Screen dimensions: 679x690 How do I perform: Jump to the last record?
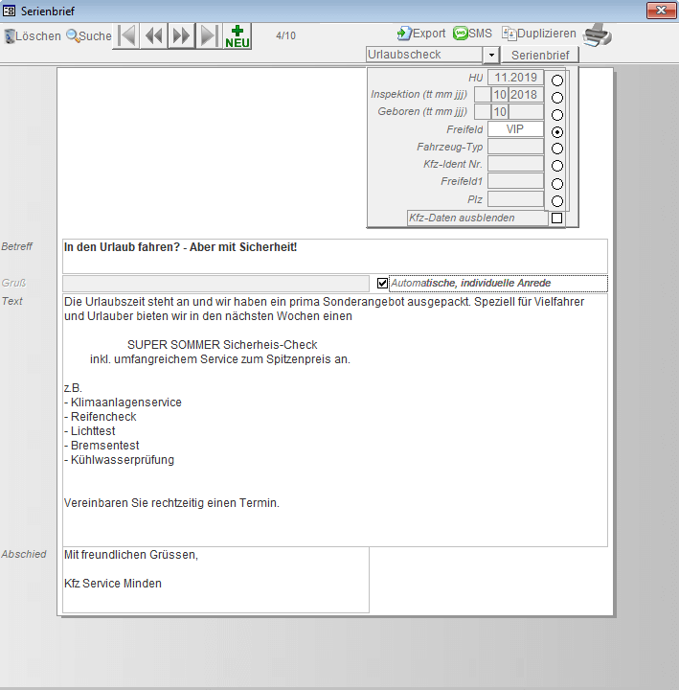click(209, 36)
